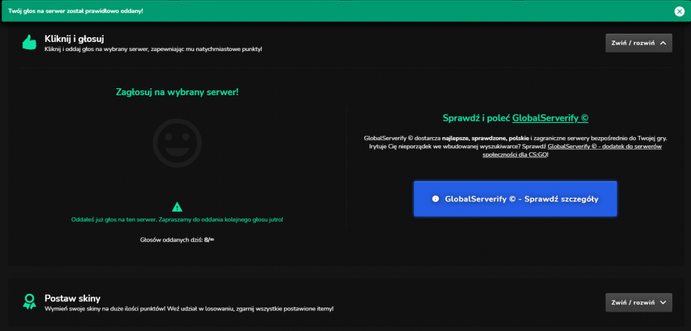Screen dimensions: 691x331
Task: Click the up chevron in the Kliknij i głosuj section
Action: click(x=663, y=43)
